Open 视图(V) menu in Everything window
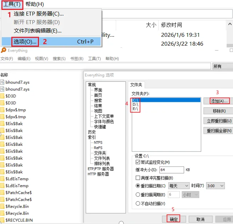The width and height of the screenshot is (233, 224). coord(41,59)
